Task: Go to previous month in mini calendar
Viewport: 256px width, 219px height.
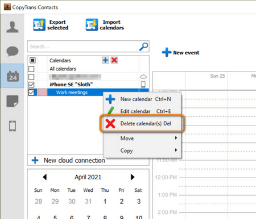Action: tap(45, 177)
